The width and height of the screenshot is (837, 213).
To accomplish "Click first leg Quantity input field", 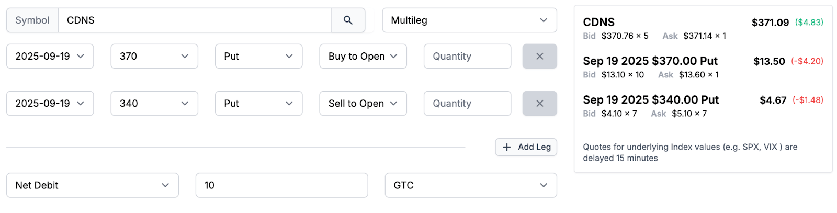I will (468, 57).
